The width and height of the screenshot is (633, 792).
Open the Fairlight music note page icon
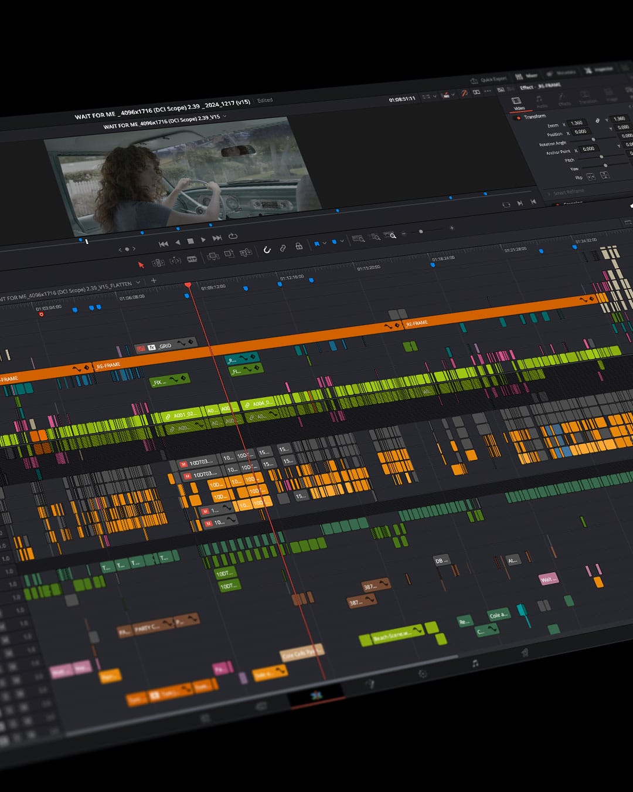[x=475, y=663]
